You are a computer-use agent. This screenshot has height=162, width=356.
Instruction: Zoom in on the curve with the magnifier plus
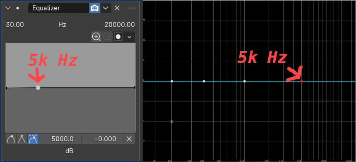tap(96, 37)
